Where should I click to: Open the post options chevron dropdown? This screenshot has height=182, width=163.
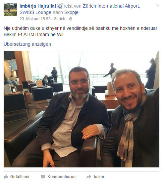pos(158,5)
